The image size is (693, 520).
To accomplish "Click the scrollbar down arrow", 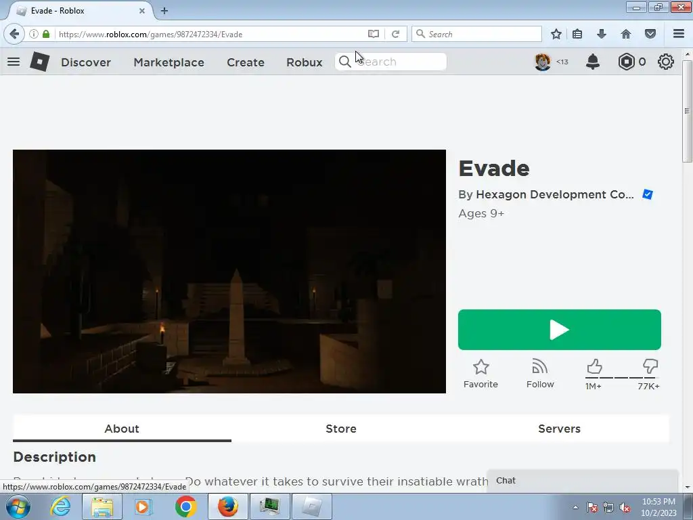I will click(688, 487).
